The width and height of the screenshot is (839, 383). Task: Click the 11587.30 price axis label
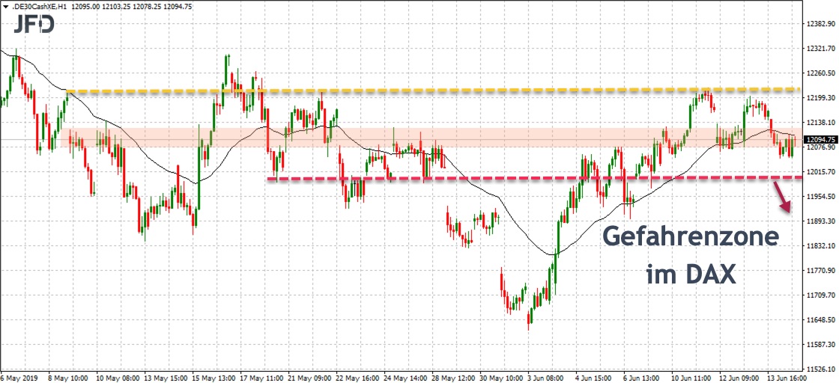[820, 345]
